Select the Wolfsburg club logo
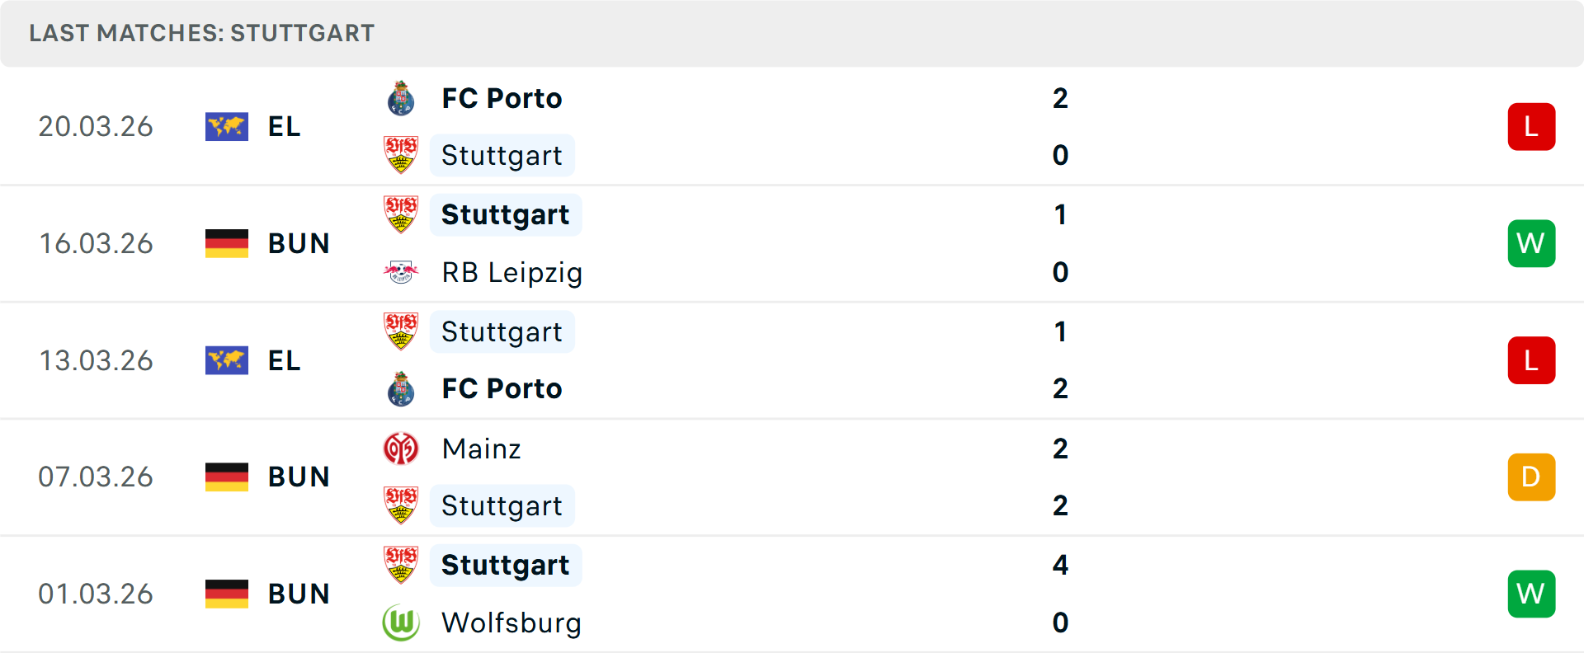The width and height of the screenshot is (1584, 653). point(402,623)
